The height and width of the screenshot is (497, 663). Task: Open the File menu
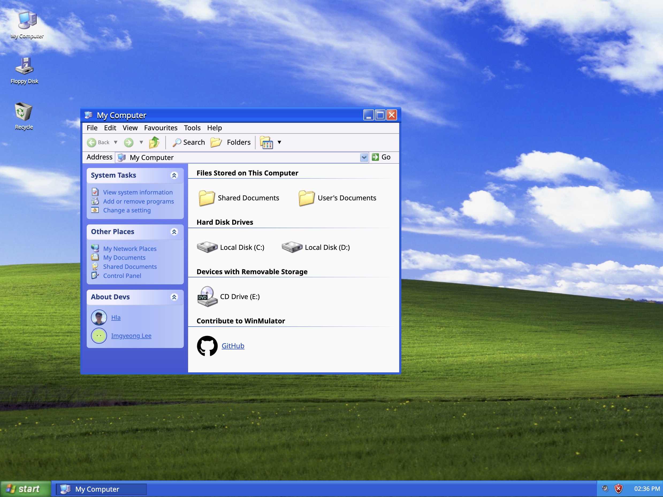[x=92, y=128]
